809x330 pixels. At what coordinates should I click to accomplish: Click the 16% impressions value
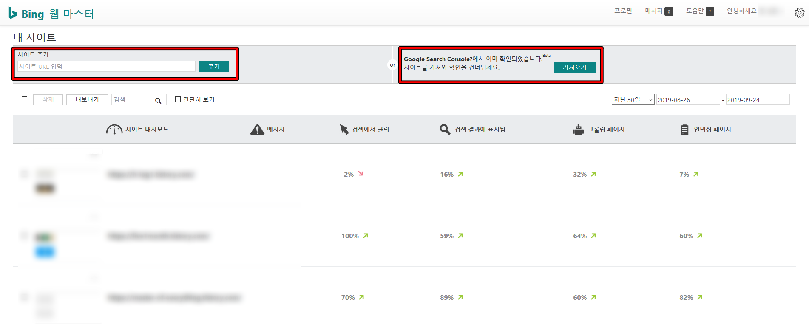(447, 174)
